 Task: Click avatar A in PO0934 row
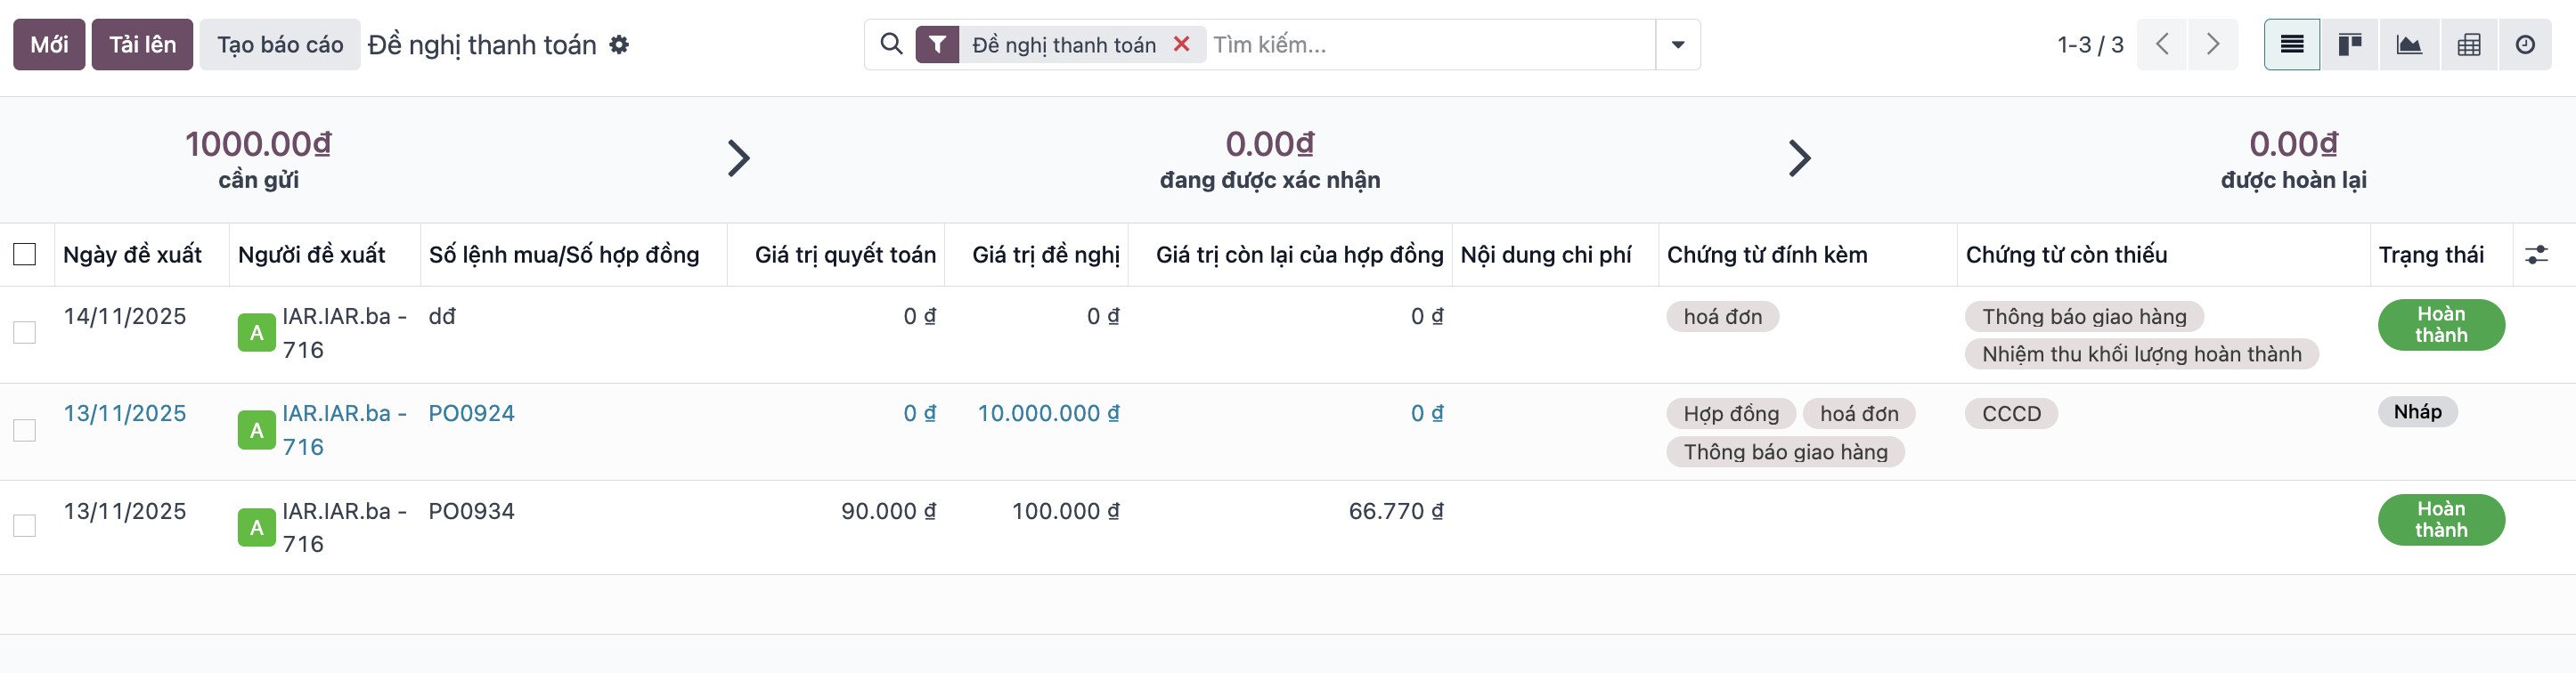point(257,527)
